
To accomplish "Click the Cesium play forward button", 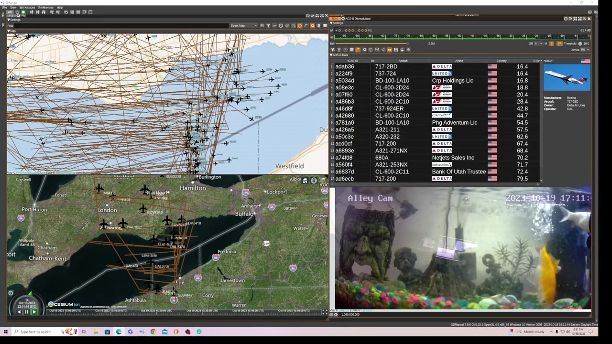I will [34, 312].
